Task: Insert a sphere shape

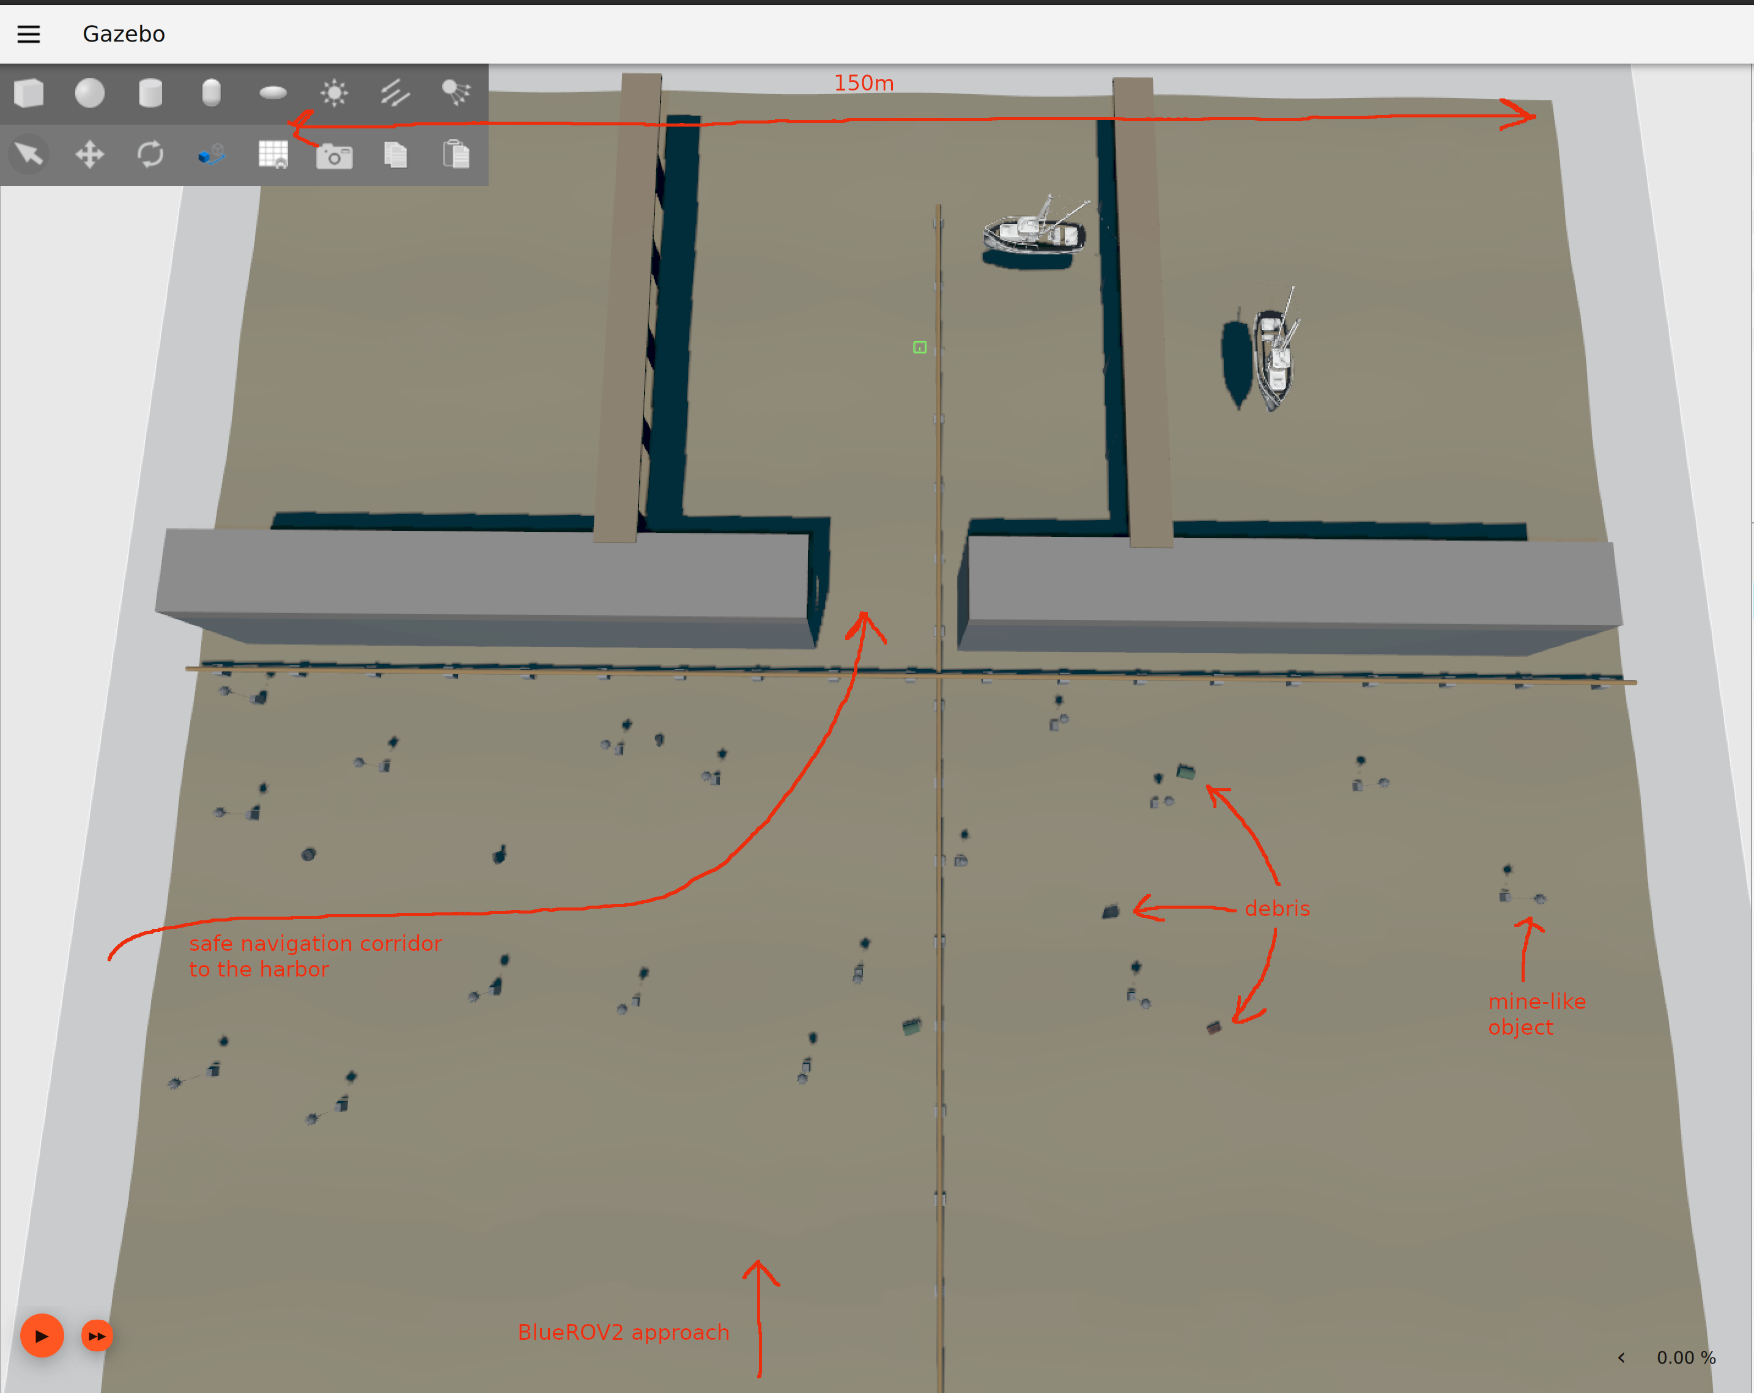Action: coord(89,94)
